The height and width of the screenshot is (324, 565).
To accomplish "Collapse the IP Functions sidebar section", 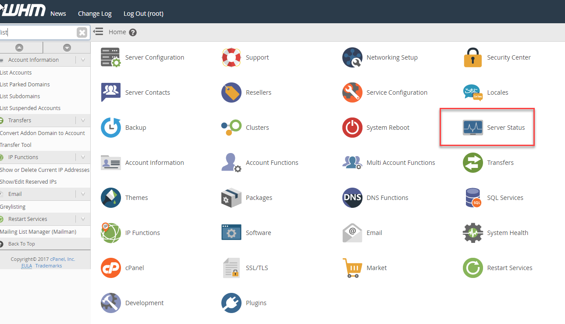I will click(83, 157).
